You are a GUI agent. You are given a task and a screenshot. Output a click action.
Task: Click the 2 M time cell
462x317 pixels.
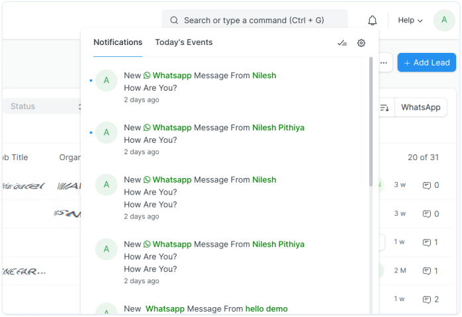[400, 271]
